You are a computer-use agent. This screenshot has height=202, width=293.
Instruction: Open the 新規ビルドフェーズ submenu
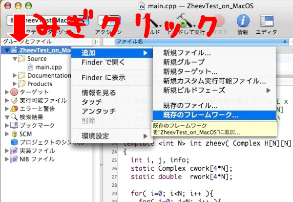point(214,90)
